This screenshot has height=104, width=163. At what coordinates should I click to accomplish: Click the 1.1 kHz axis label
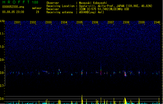tap(2, 34)
